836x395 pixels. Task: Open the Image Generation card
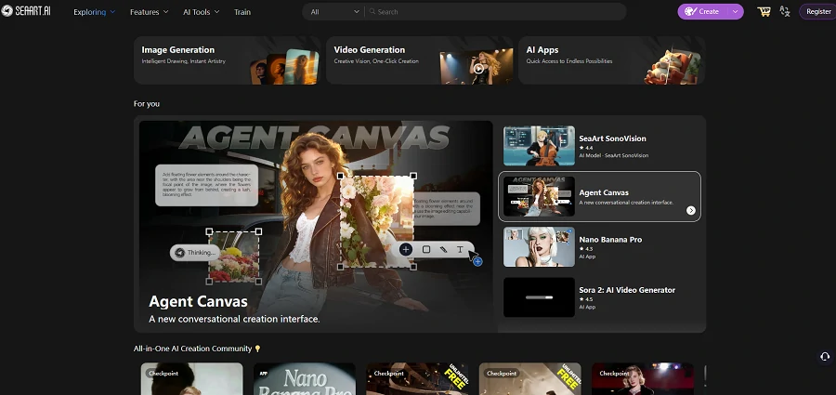pos(227,59)
